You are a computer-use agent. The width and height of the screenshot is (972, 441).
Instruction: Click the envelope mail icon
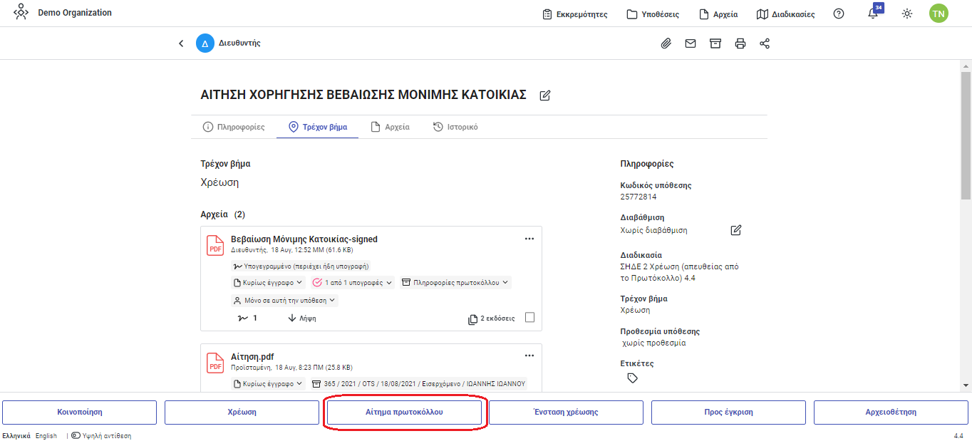[x=691, y=43]
